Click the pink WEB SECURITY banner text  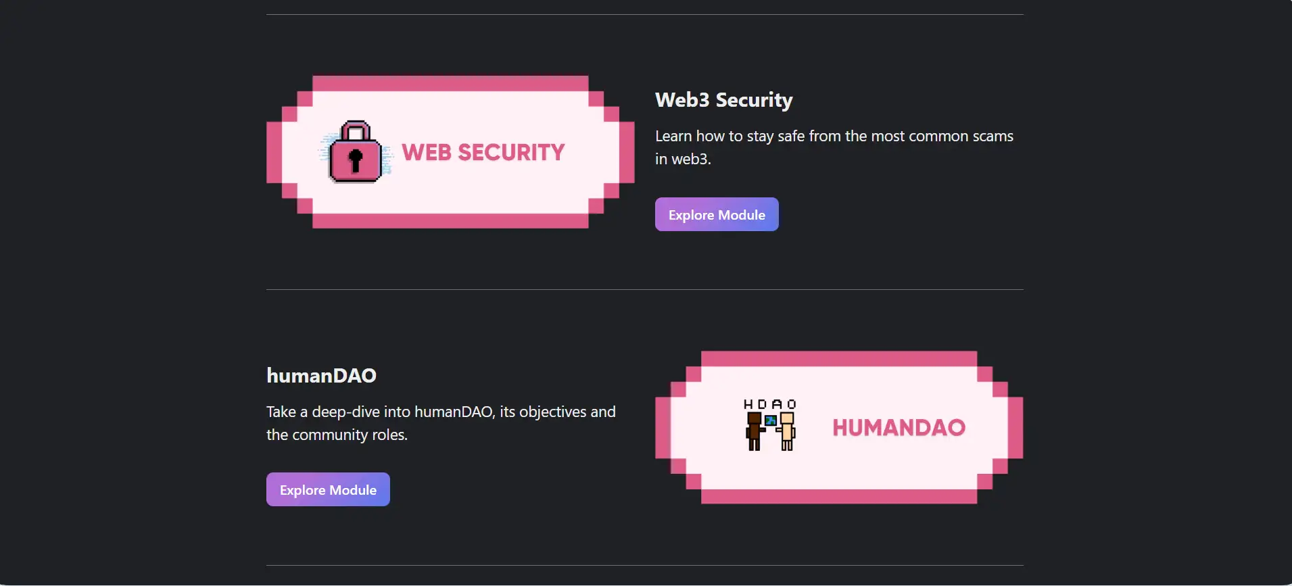pos(483,153)
